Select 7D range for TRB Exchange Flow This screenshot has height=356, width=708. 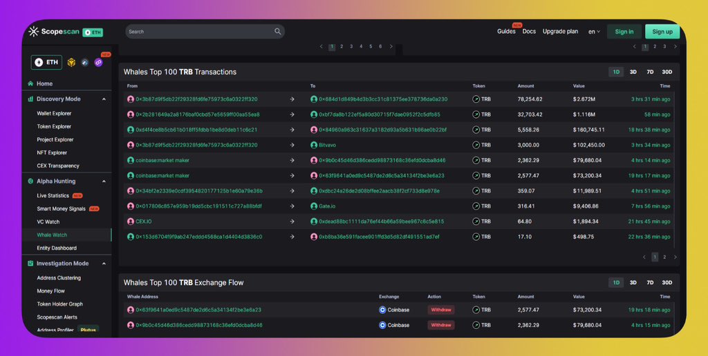pos(650,283)
